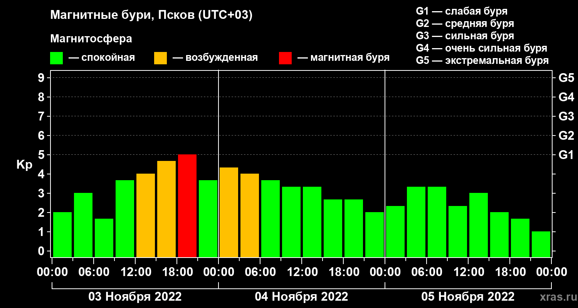
Task: Select the yellow 00:00–03:00 bar on 04 Ноября
Action: 229,213
